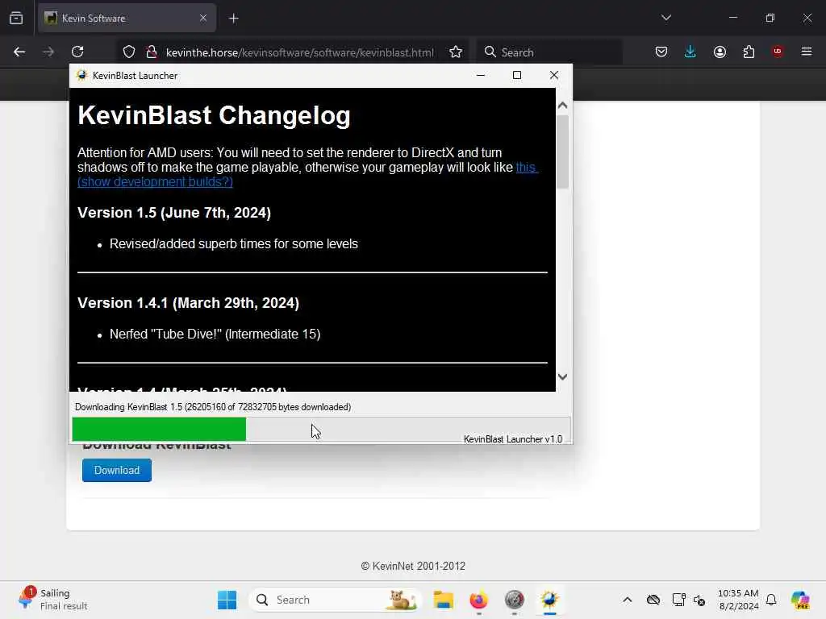Open the Firefox account icon

point(720,52)
